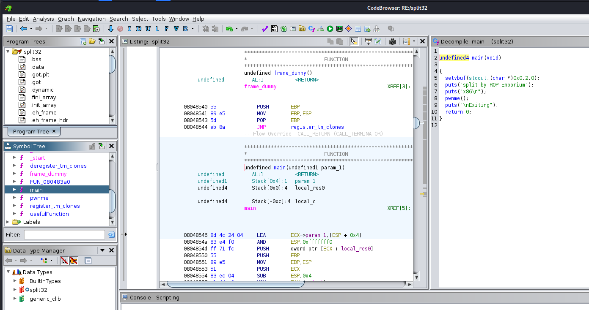This screenshot has height=310, width=589.
Task: Select frame_dummy in the Symbol Tree
Action: [48, 174]
